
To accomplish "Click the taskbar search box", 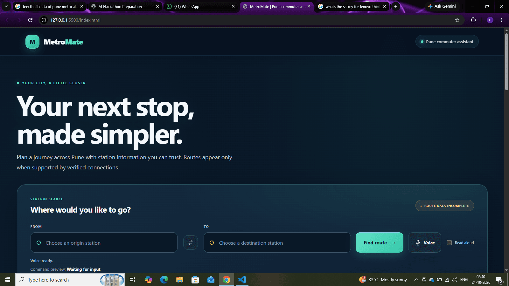I will coord(70,280).
